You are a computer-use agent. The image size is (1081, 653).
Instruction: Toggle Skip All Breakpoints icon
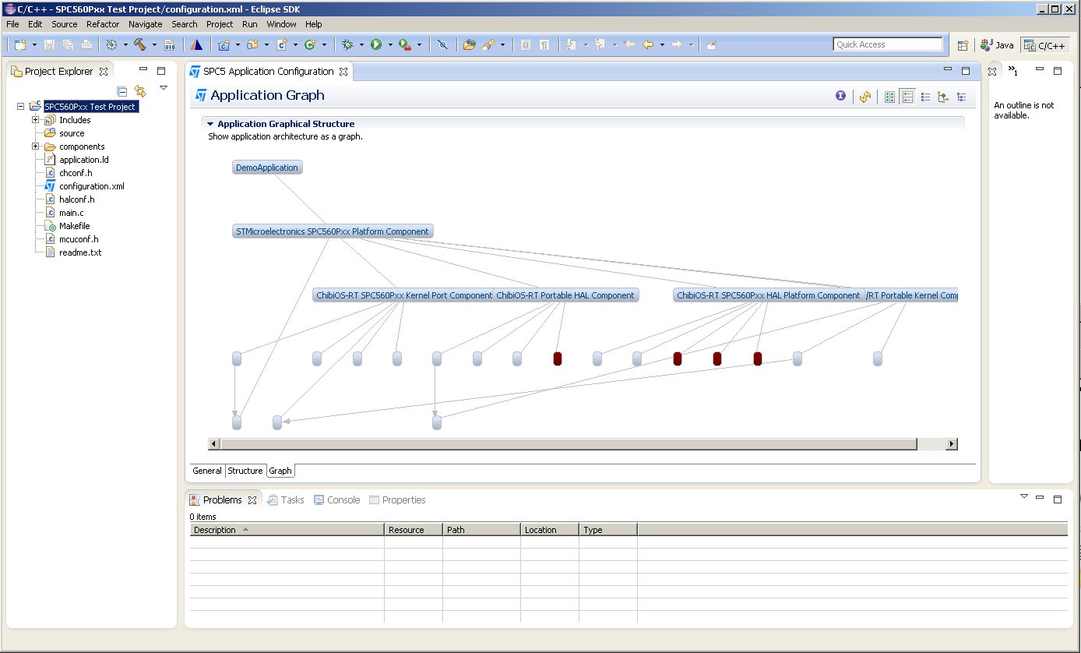click(x=442, y=45)
